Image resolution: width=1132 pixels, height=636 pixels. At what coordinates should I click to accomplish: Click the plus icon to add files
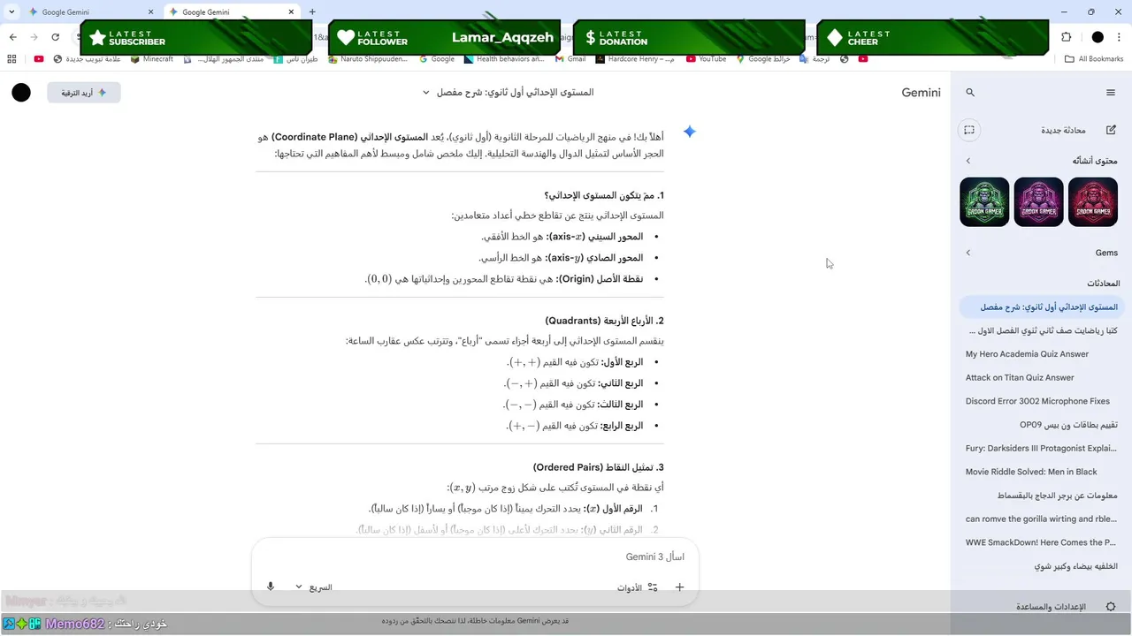tap(679, 587)
